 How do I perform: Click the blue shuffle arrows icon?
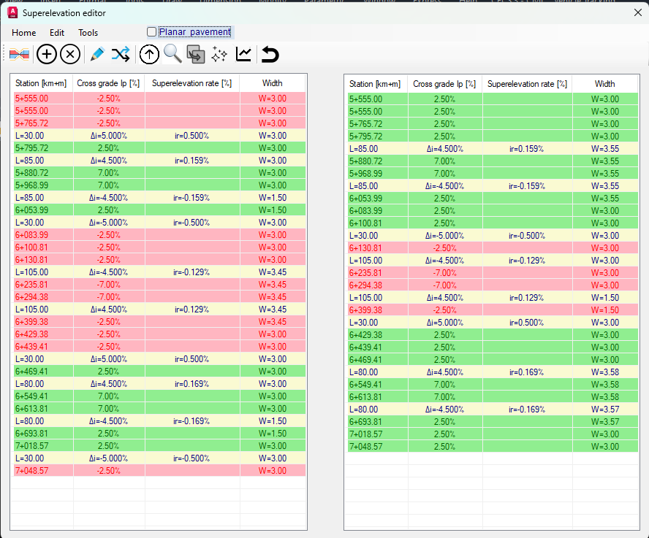pyautogui.click(x=121, y=54)
